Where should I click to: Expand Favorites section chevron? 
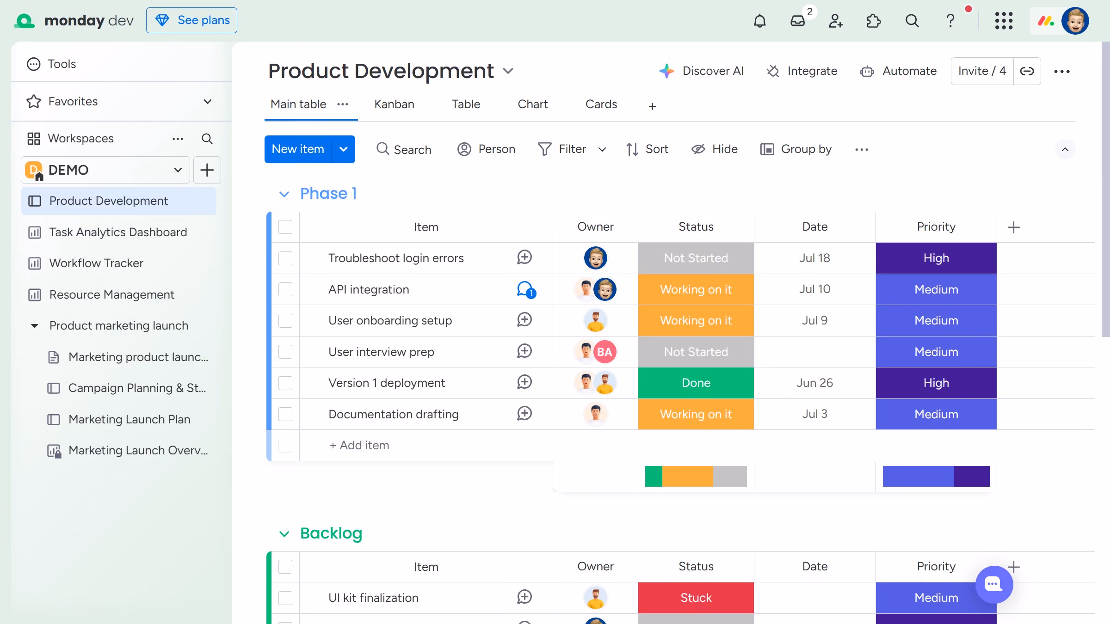[208, 101]
